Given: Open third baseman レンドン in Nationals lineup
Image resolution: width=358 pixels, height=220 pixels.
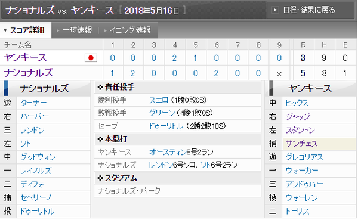Looking at the screenshot, I should point(32,130).
